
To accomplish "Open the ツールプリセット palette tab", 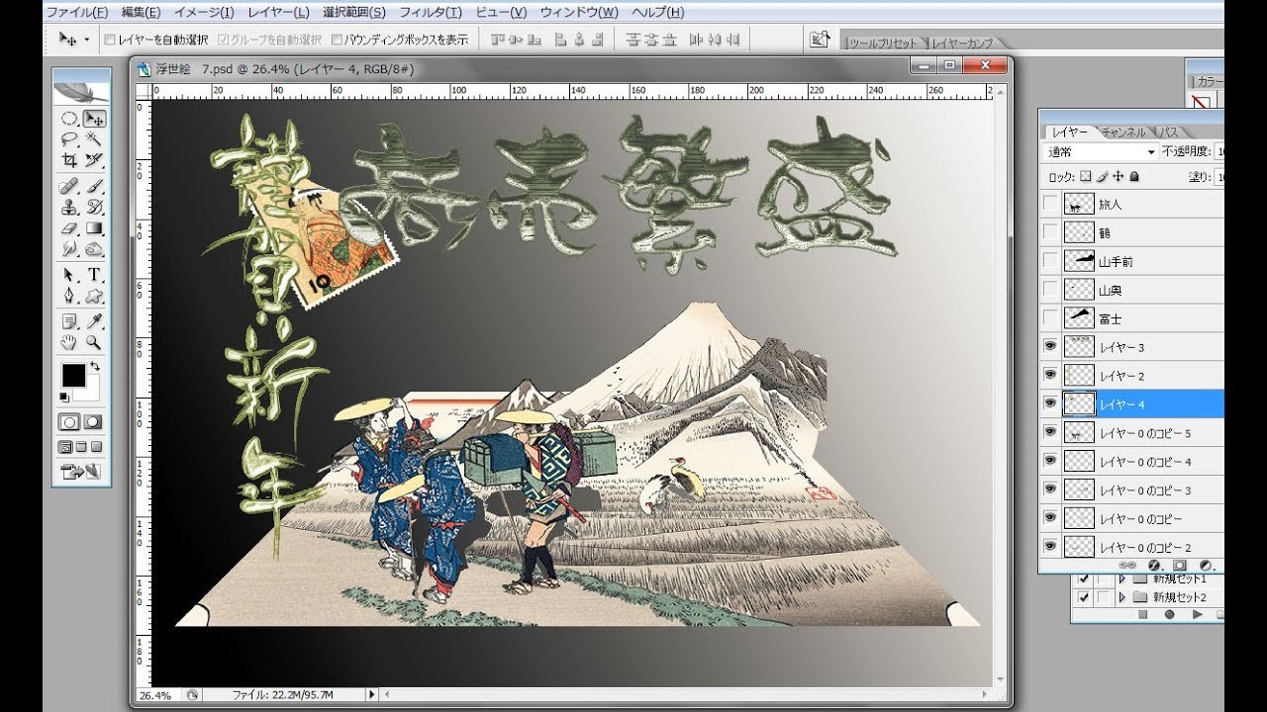I will pyautogui.click(x=881, y=44).
